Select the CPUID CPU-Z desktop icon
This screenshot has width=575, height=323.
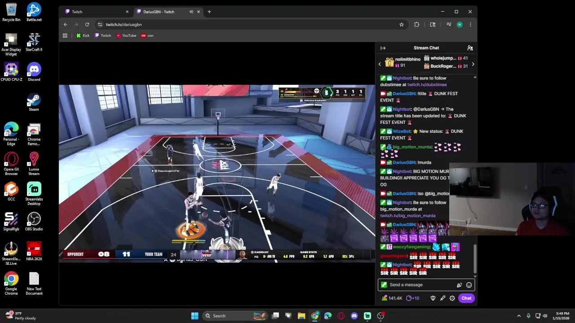(11, 72)
